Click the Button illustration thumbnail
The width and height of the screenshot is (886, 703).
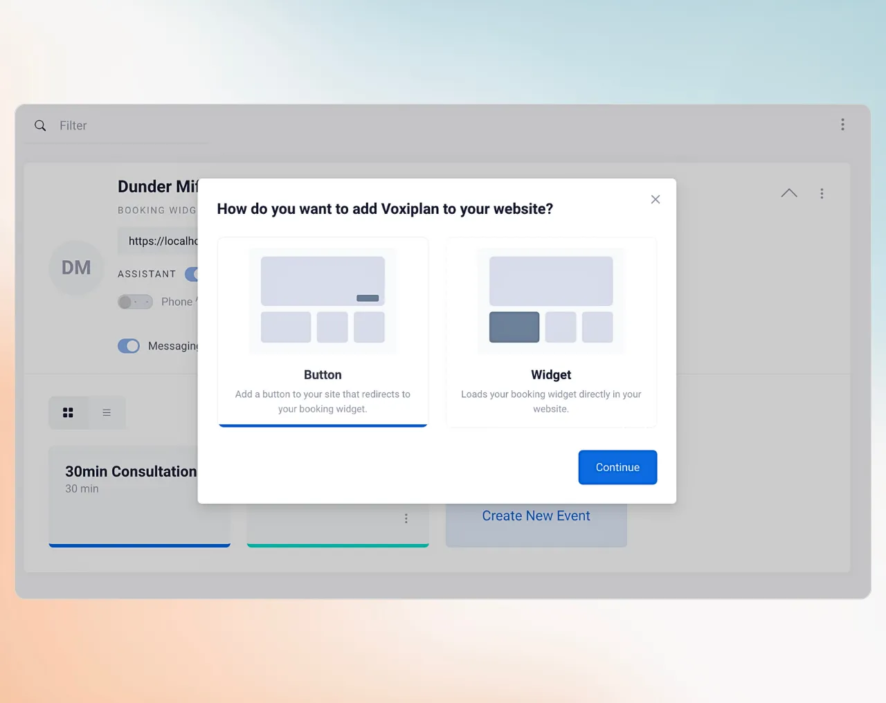click(323, 300)
